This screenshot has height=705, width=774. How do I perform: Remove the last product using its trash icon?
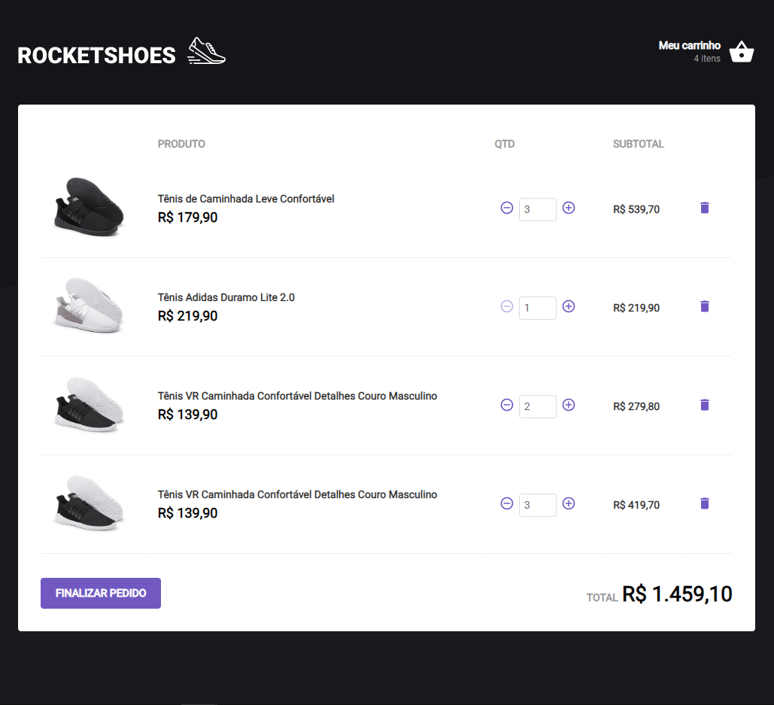(704, 503)
